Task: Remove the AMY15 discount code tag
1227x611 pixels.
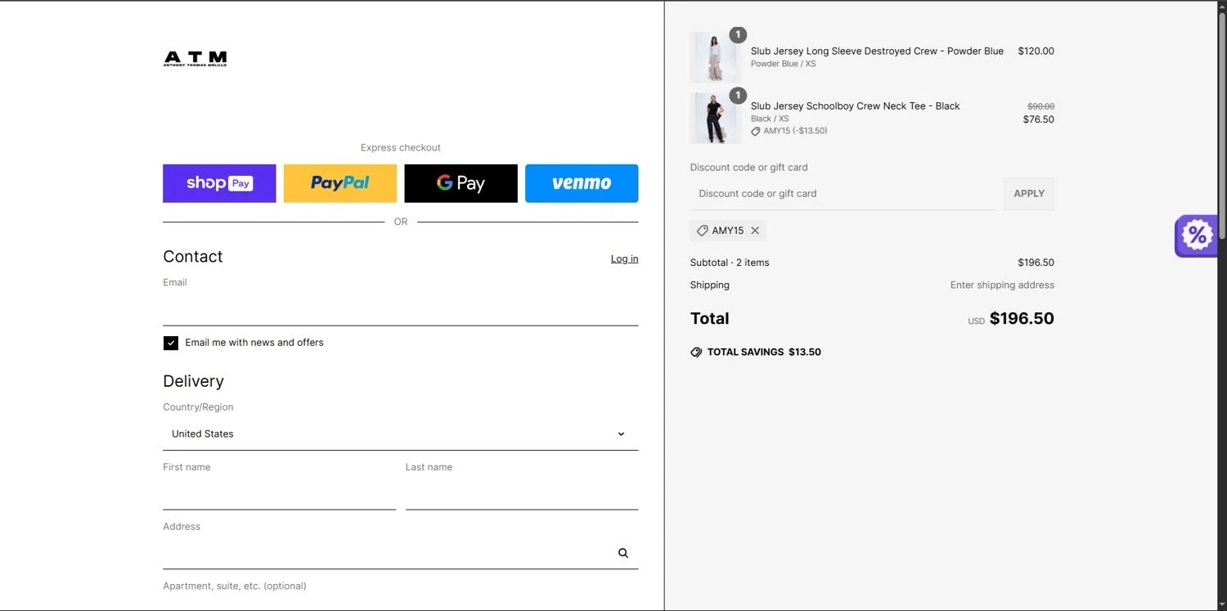Action: click(755, 231)
